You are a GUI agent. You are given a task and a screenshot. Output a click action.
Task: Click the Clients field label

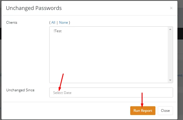point(12,22)
